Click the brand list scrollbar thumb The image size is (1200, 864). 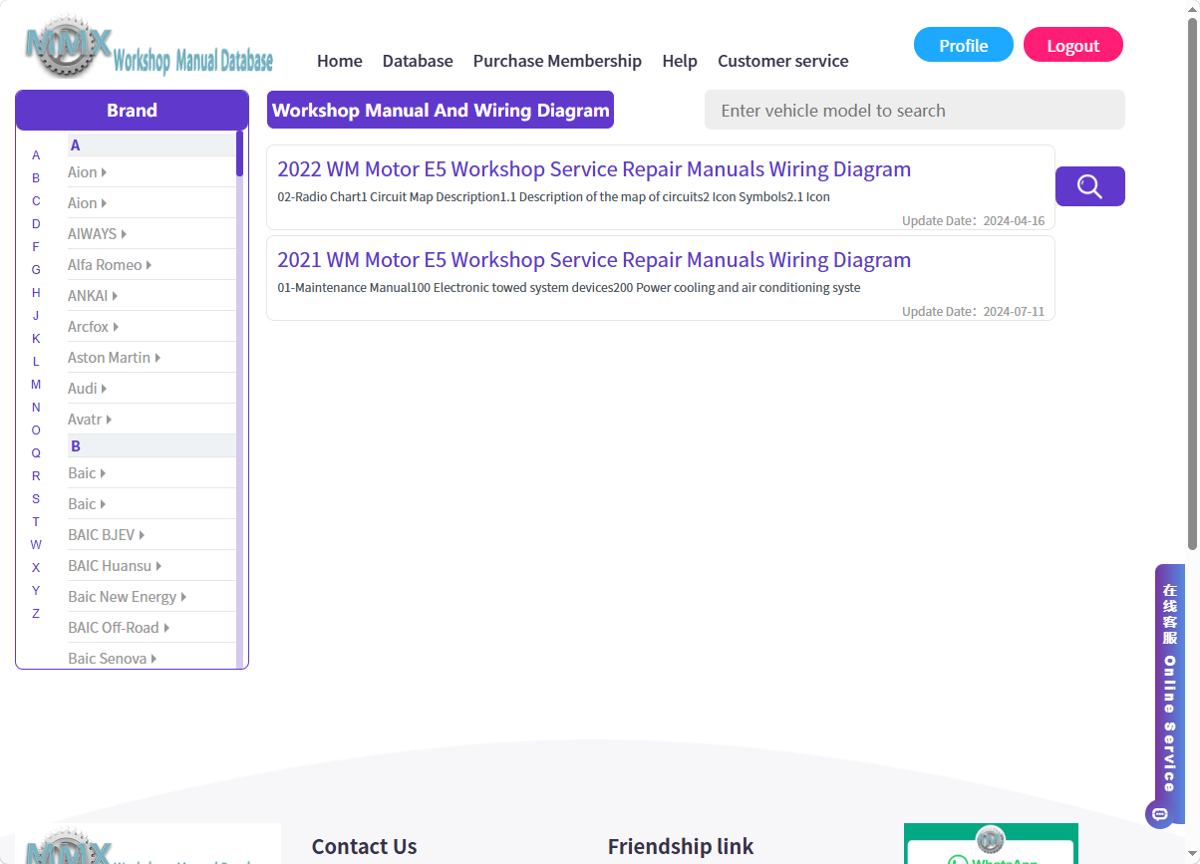239,153
